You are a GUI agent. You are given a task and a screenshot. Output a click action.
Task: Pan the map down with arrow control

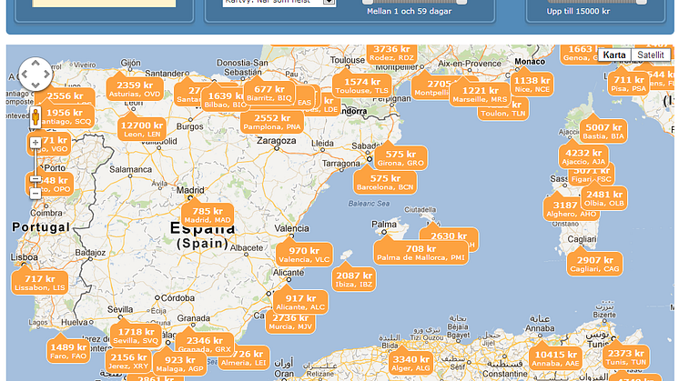pyautogui.click(x=35, y=84)
